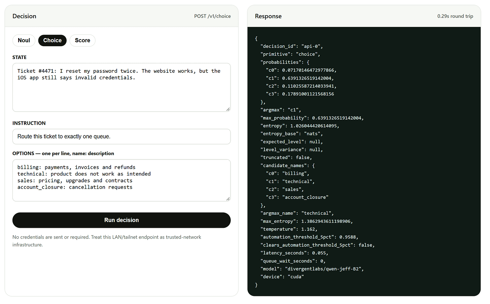Click the "entropy_base": "nats" line
The height and width of the screenshot is (304, 490).
(291, 134)
